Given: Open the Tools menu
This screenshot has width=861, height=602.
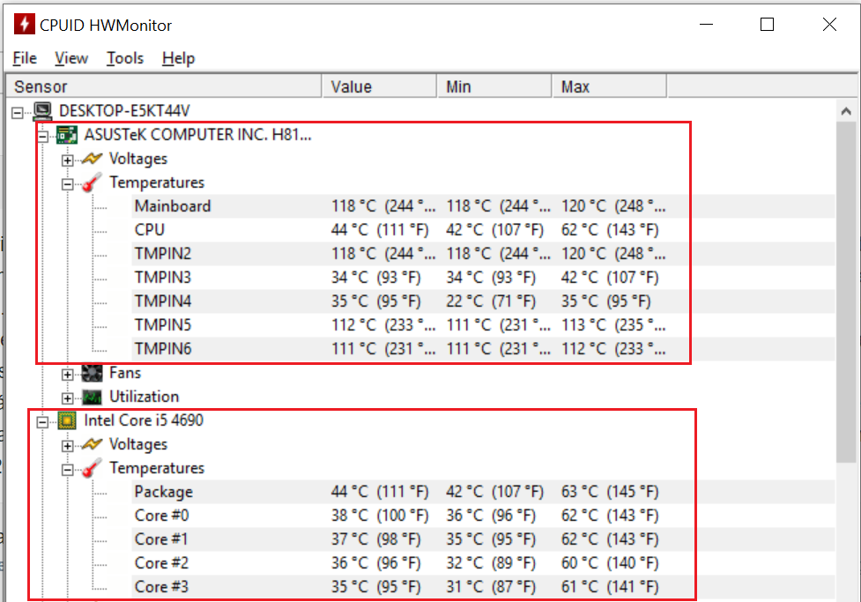Looking at the screenshot, I should (x=124, y=58).
